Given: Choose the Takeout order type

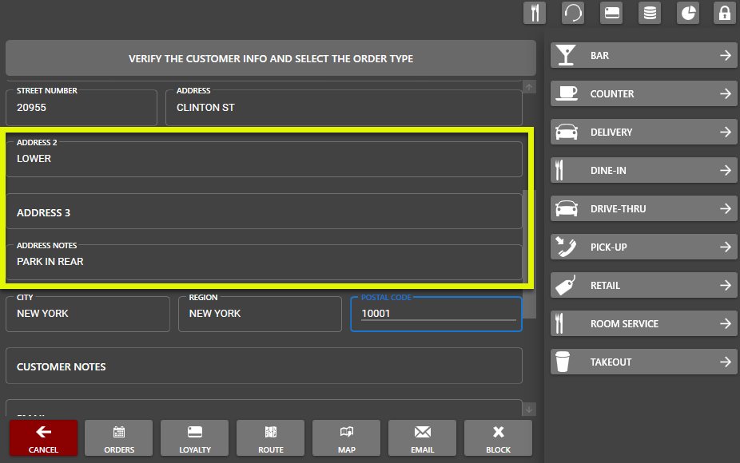Looking at the screenshot, I should [x=643, y=362].
